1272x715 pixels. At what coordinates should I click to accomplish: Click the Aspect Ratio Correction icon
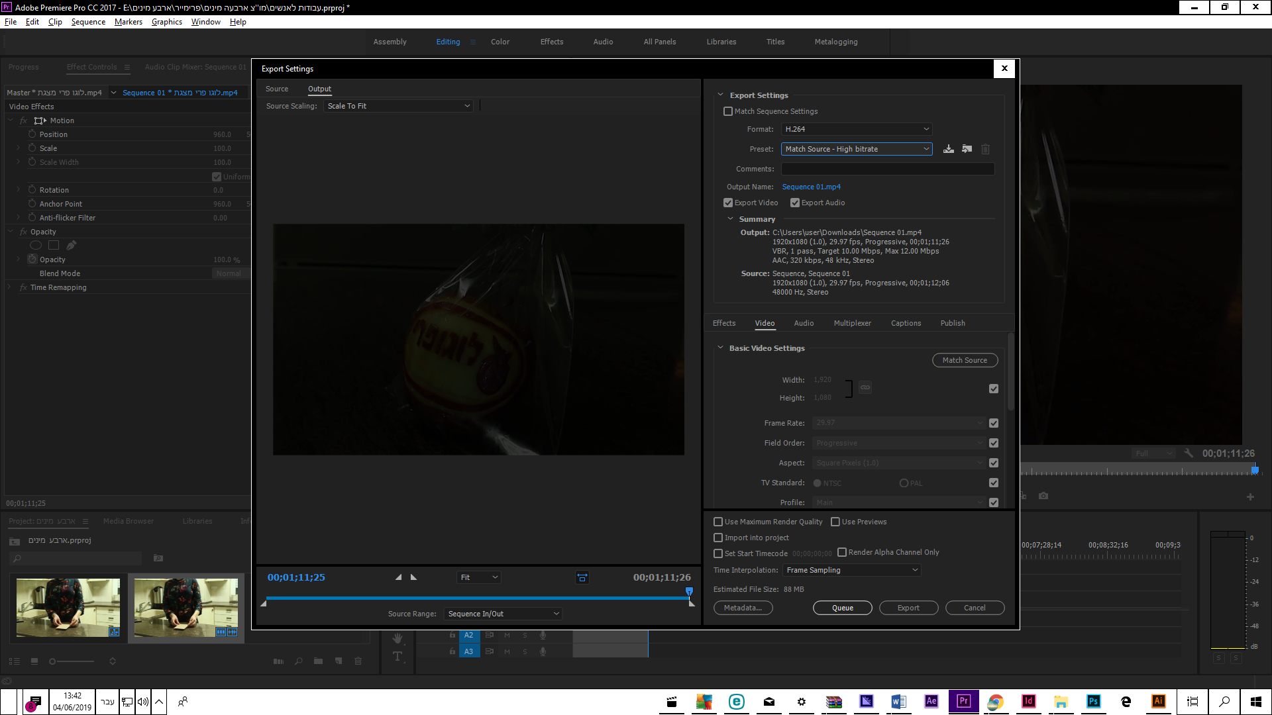pos(582,577)
